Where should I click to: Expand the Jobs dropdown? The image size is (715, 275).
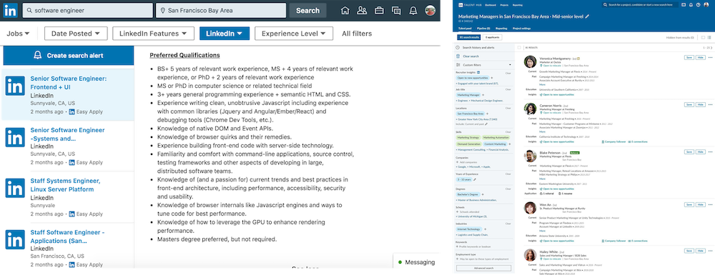19,34
